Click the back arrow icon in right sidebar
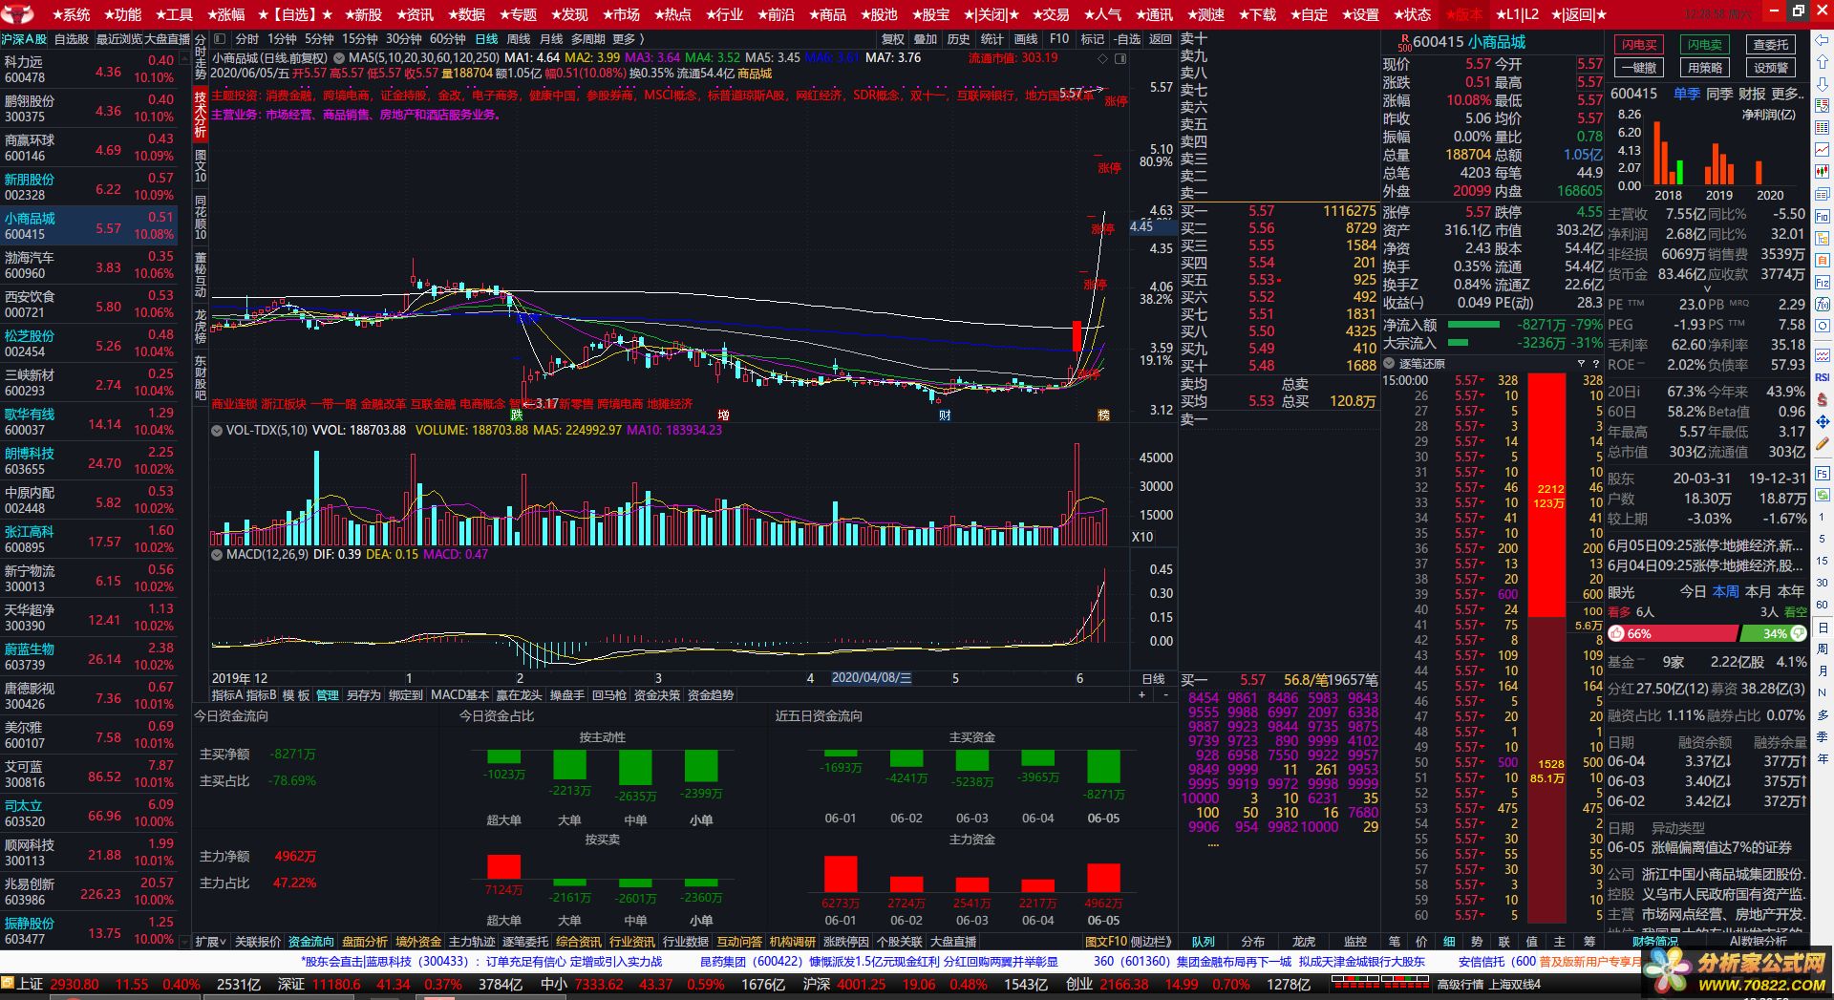Image resolution: width=1834 pixels, height=1000 pixels. tap(1823, 40)
